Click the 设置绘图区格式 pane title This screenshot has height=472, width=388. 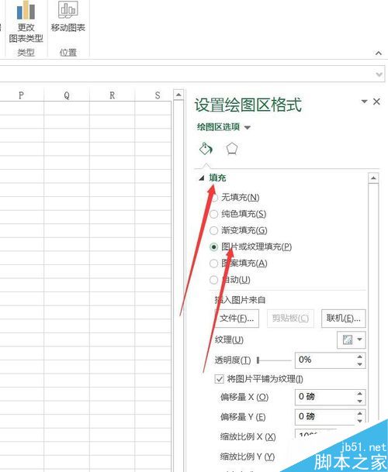(248, 105)
